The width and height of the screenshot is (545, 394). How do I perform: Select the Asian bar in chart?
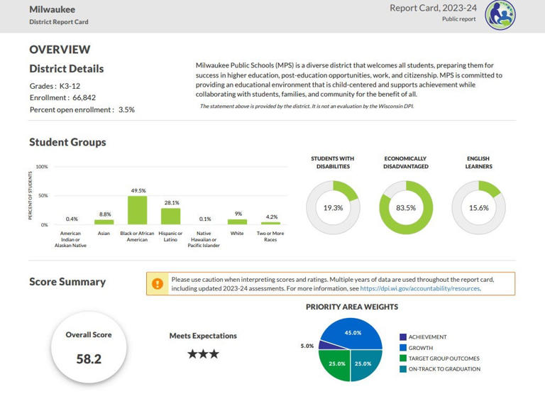click(x=104, y=222)
